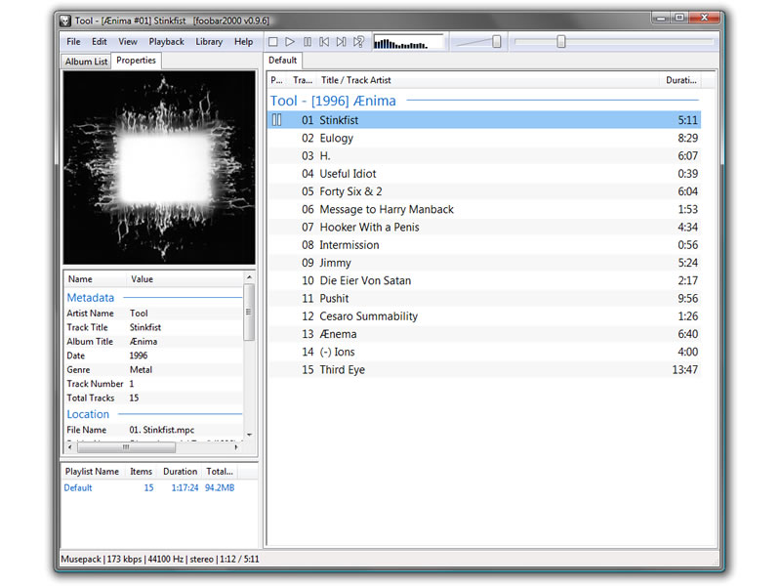The image size is (781, 586).
Task: Sort playlist by the Duration column header
Action: (680, 80)
